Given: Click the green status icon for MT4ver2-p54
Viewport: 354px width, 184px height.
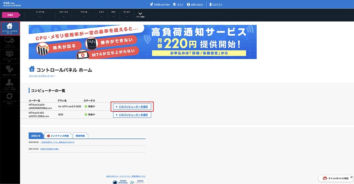Looking at the screenshot, I should pyautogui.click(x=86, y=106).
